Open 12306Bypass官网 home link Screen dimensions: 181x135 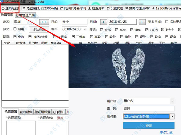point(166,8)
